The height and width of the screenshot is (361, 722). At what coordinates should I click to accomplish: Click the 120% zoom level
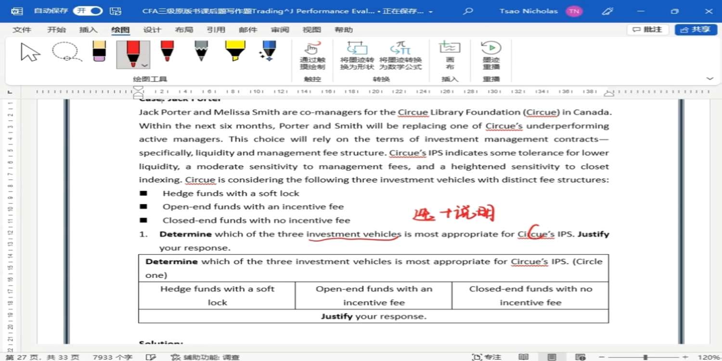click(x=709, y=357)
